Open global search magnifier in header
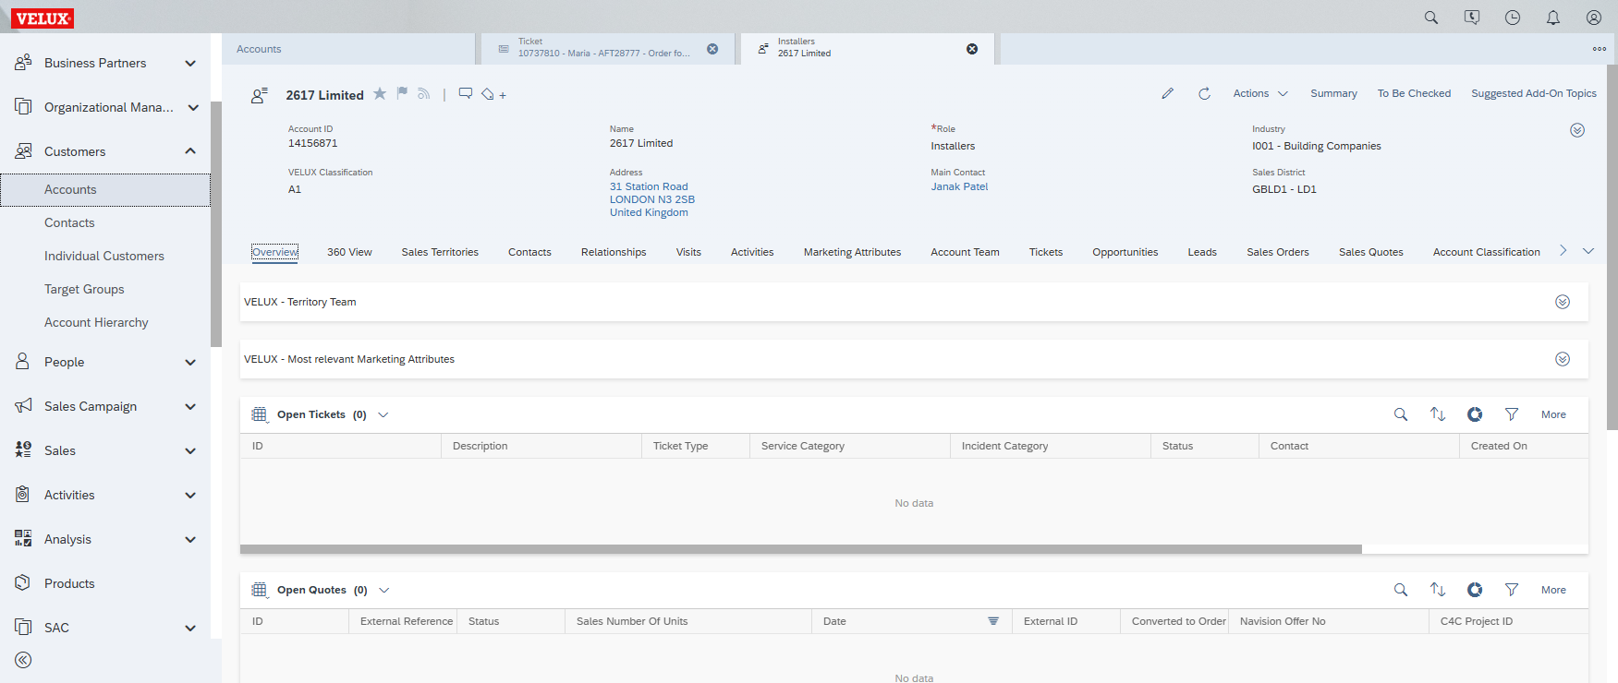 [x=1431, y=18]
